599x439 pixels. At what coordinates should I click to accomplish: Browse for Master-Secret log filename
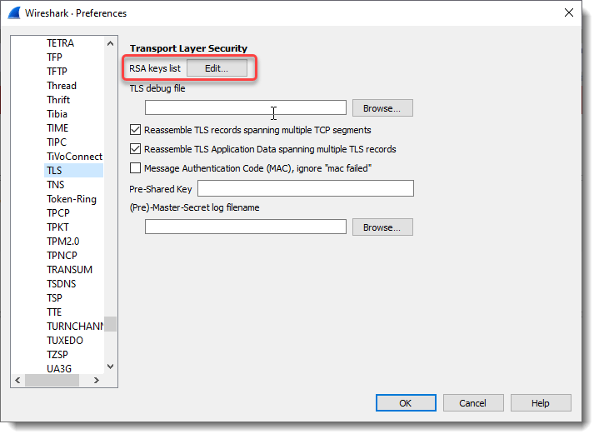click(382, 227)
